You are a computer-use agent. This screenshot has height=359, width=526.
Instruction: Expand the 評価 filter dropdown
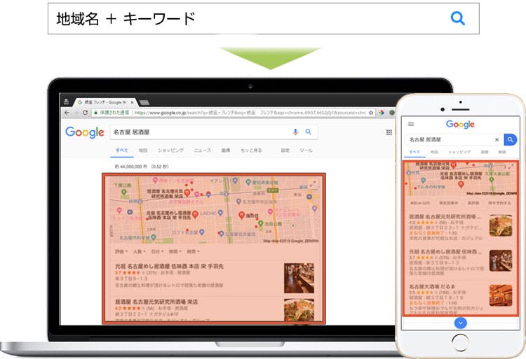(121, 251)
